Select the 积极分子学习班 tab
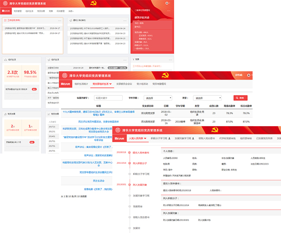Screen dimensions: 281x233 159,138
